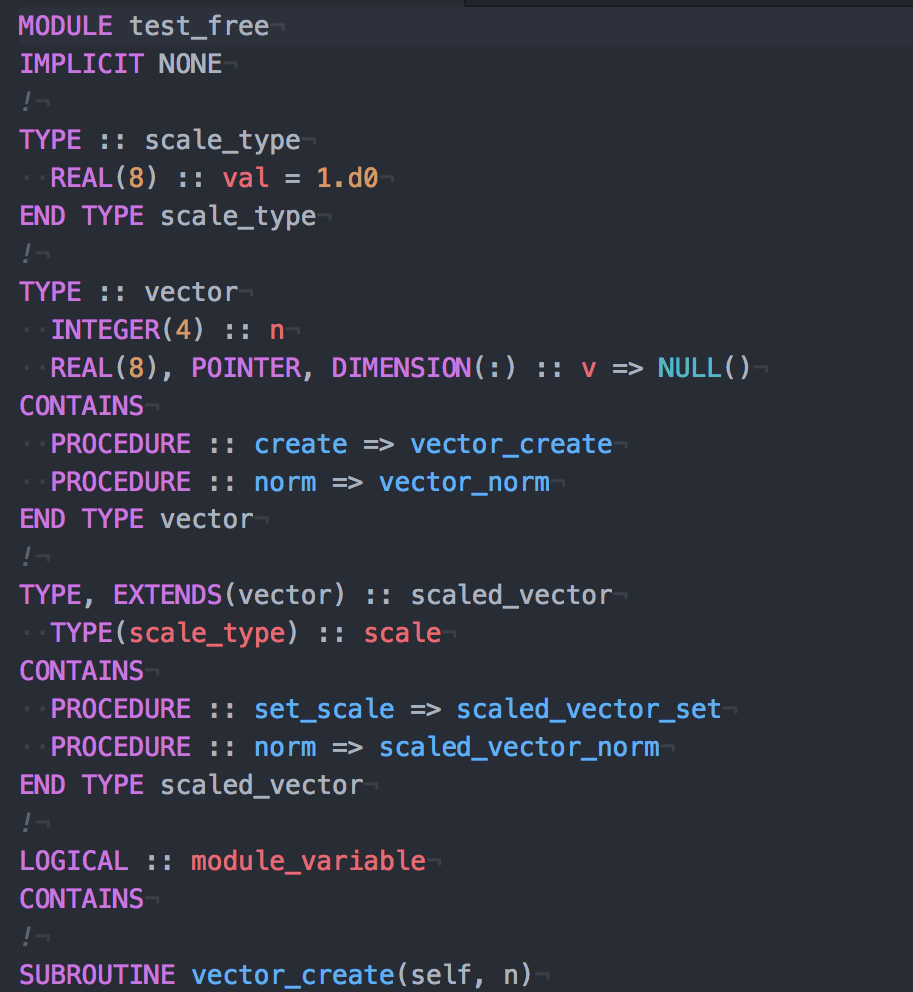Viewport: 913px width, 992px height.
Task: Click scaled_vector_norm binding target
Action: click(519, 748)
